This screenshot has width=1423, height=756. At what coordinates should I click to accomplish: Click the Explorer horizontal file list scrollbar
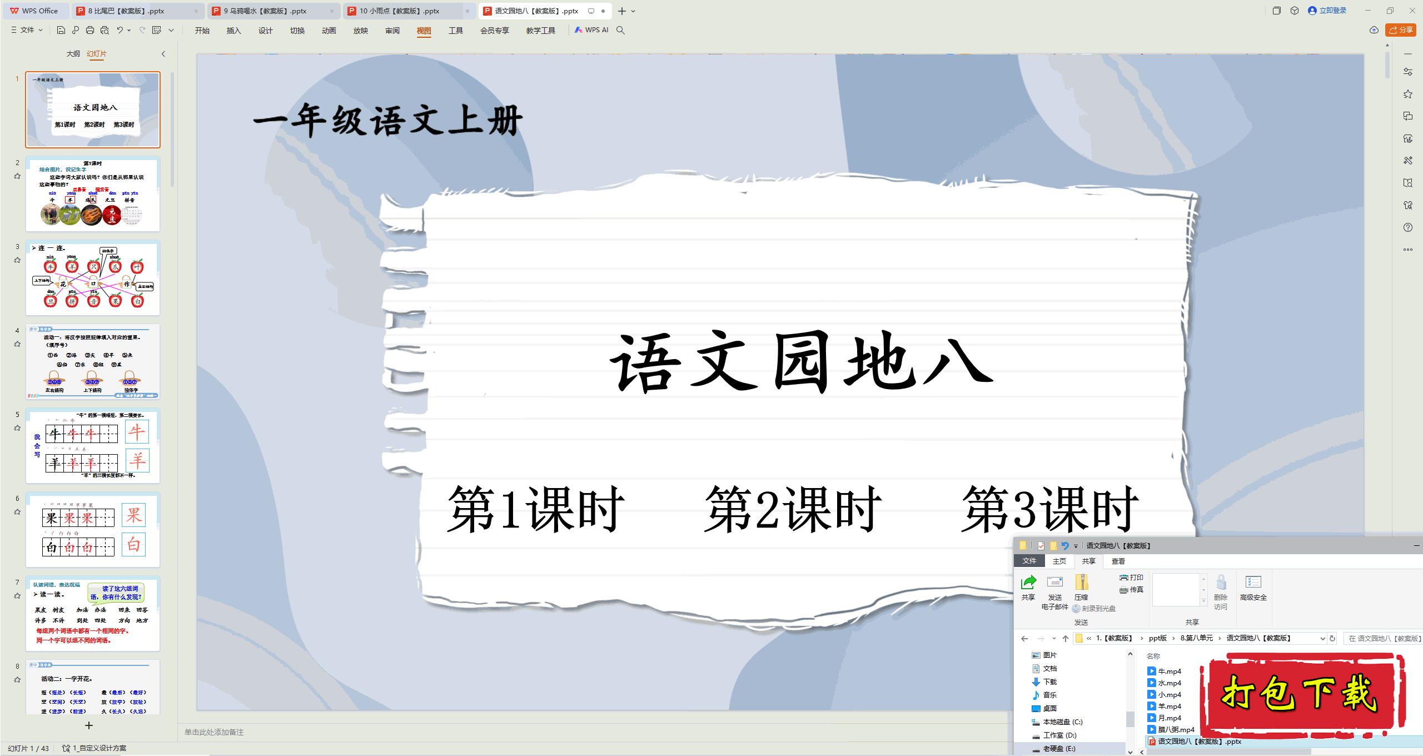click(1228, 752)
